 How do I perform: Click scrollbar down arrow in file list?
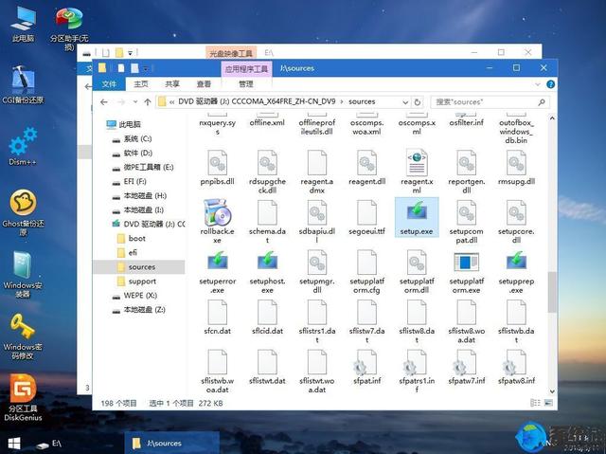(x=552, y=391)
